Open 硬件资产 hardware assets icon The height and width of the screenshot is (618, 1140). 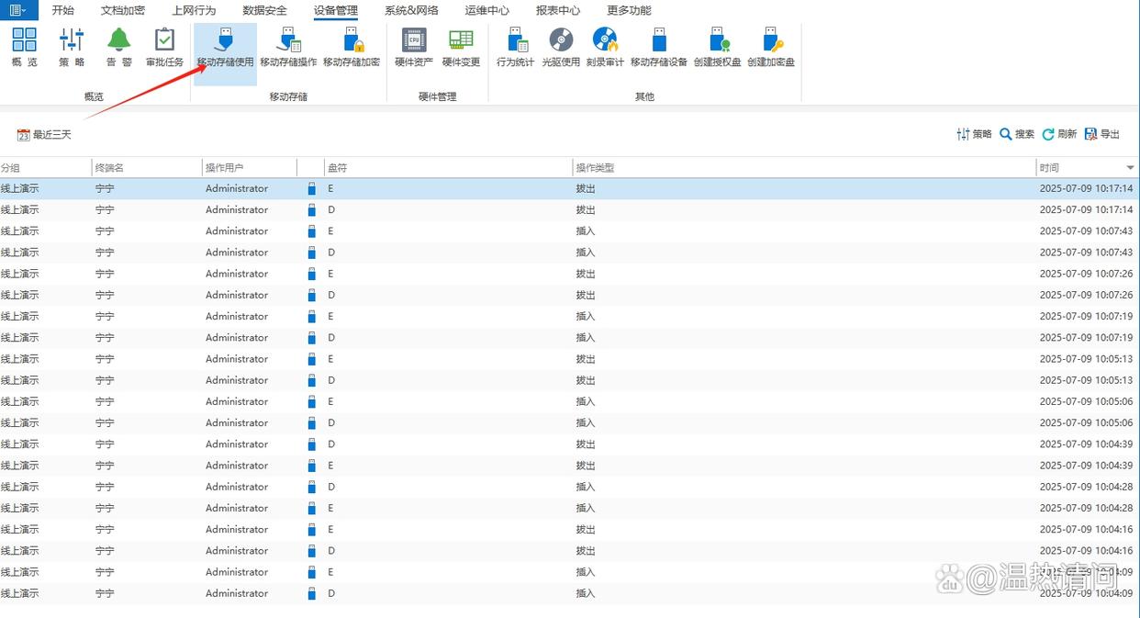pyautogui.click(x=414, y=48)
